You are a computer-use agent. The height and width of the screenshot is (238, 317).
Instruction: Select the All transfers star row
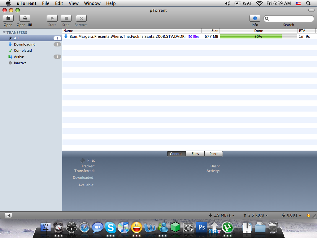[x=31, y=38]
